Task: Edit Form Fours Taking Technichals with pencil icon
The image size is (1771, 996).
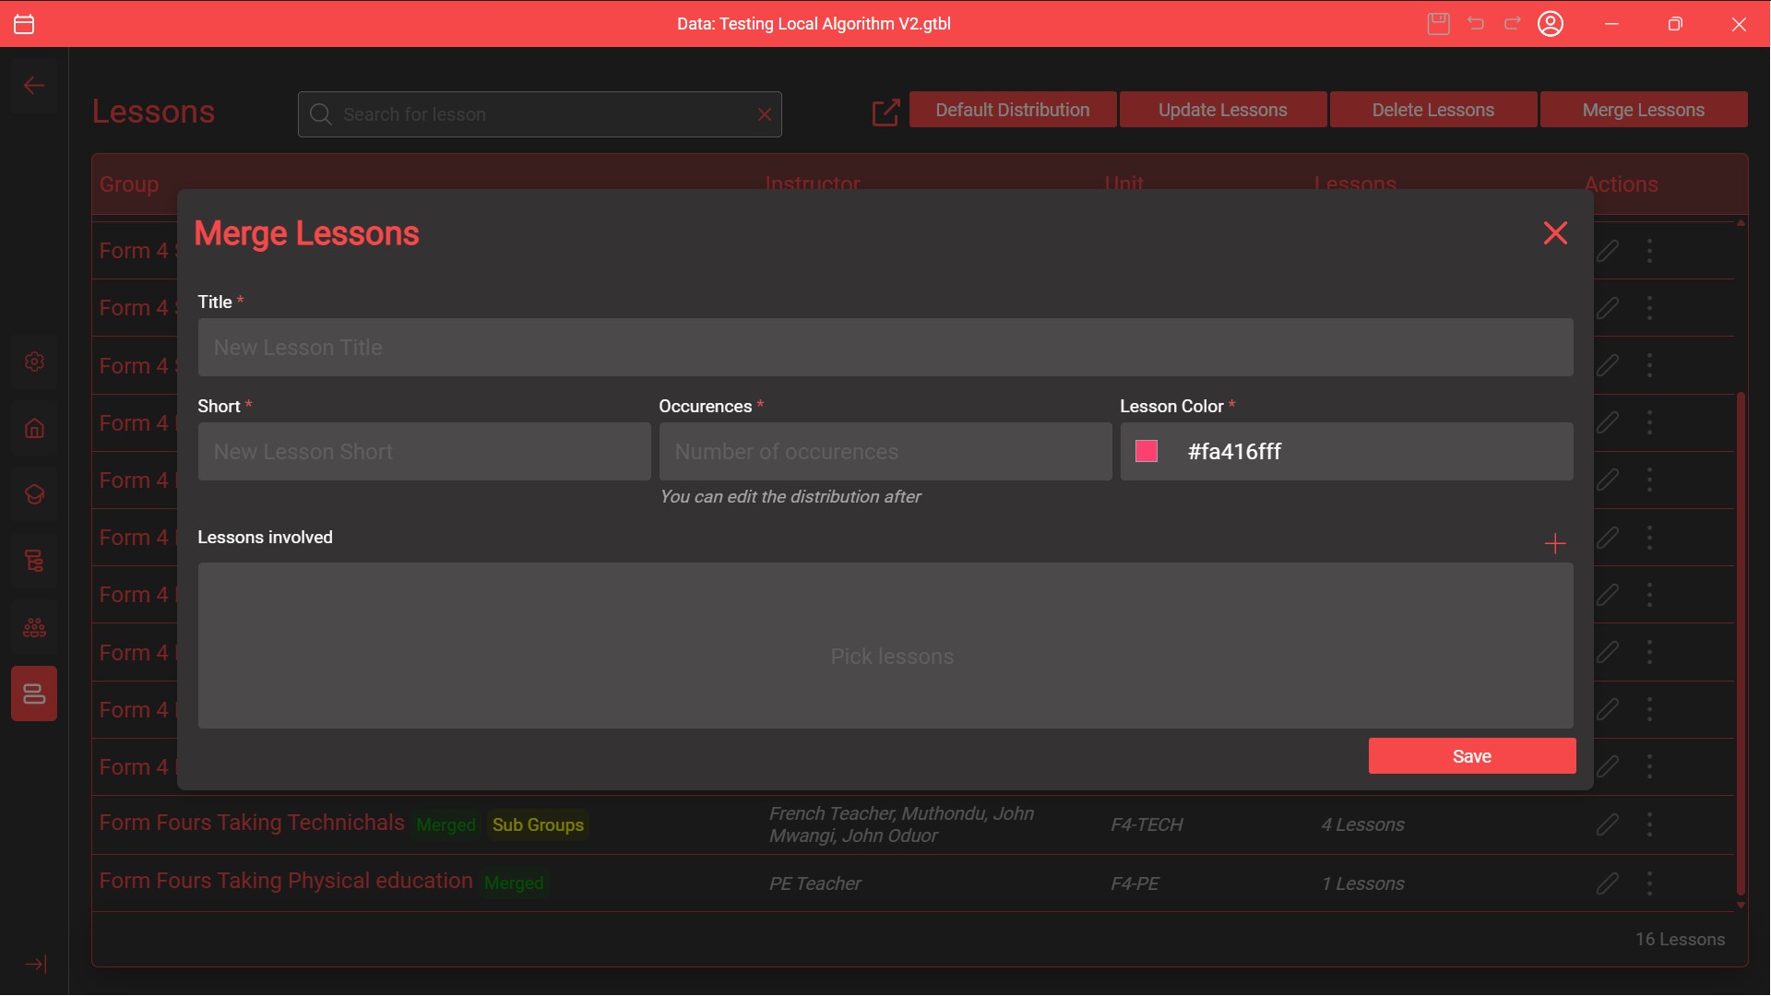Action: (1608, 824)
